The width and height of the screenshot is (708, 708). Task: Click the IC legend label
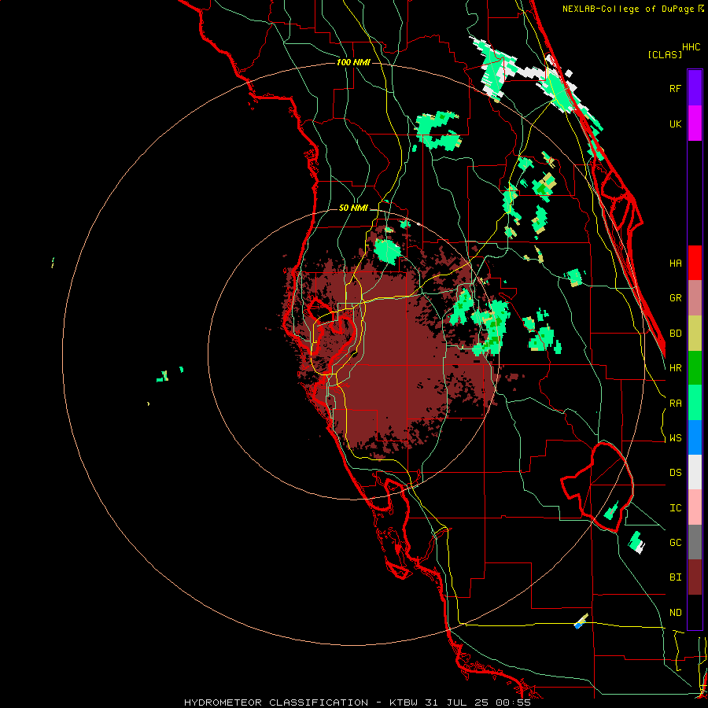click(x=675, y=508)
